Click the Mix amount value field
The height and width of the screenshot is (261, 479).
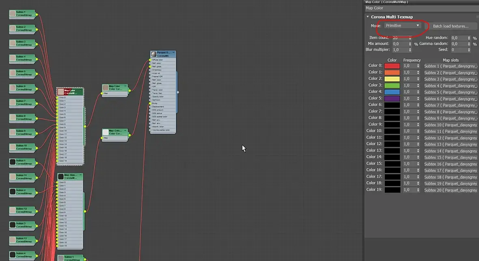coord(400,44)
